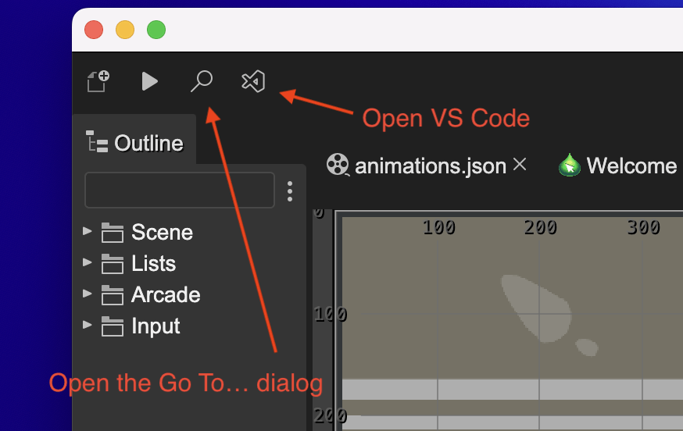Click the Scene folder icon
The width and height of the screenshot is (683, 431).
113,232
